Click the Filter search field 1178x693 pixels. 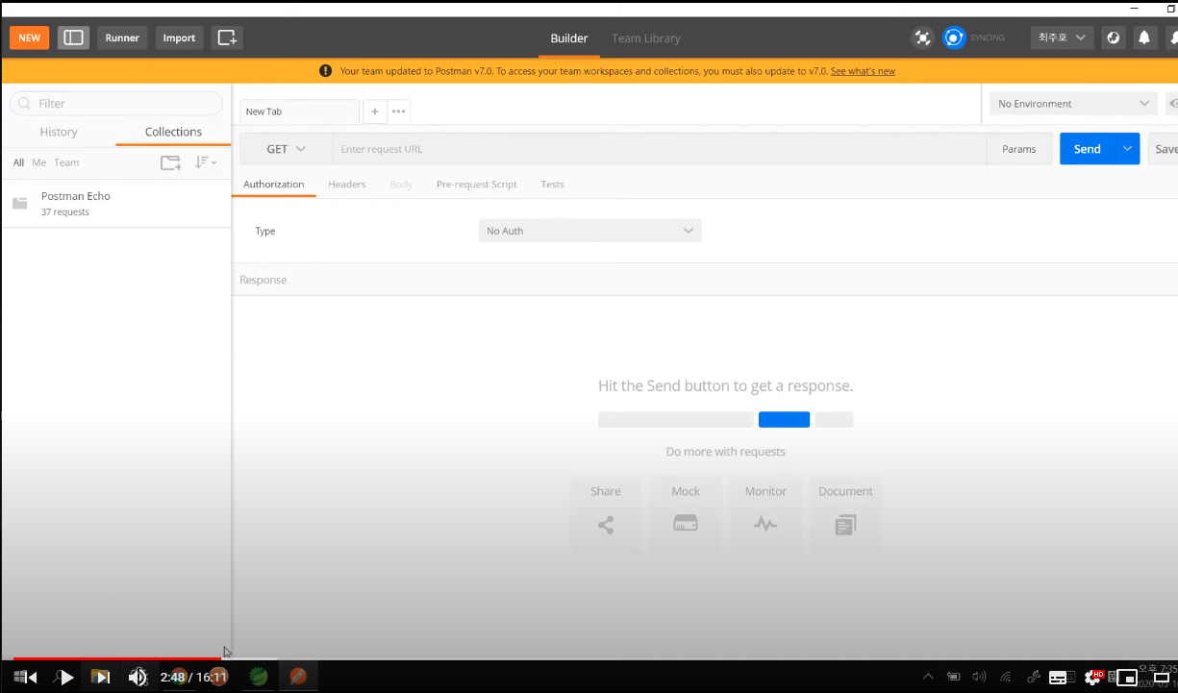116,103
